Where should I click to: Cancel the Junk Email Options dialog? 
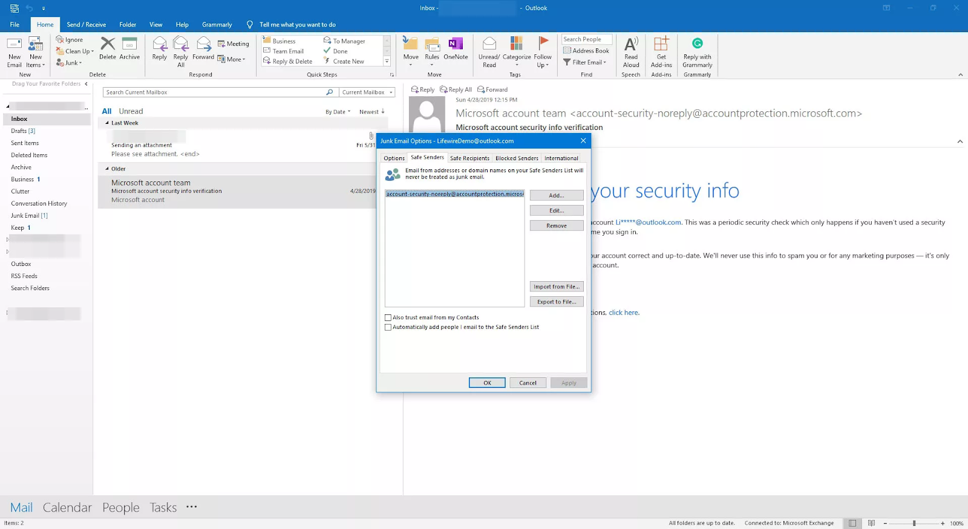528,383
